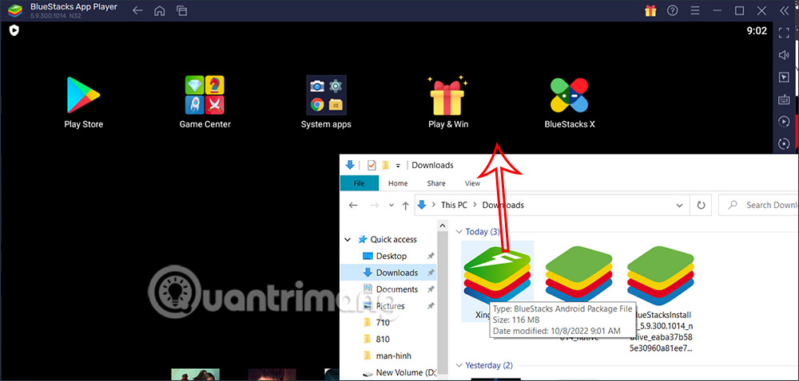This screenshot has width=799, height=381.
Task: Open the Home ribbon tab
Action: (398, 183)
